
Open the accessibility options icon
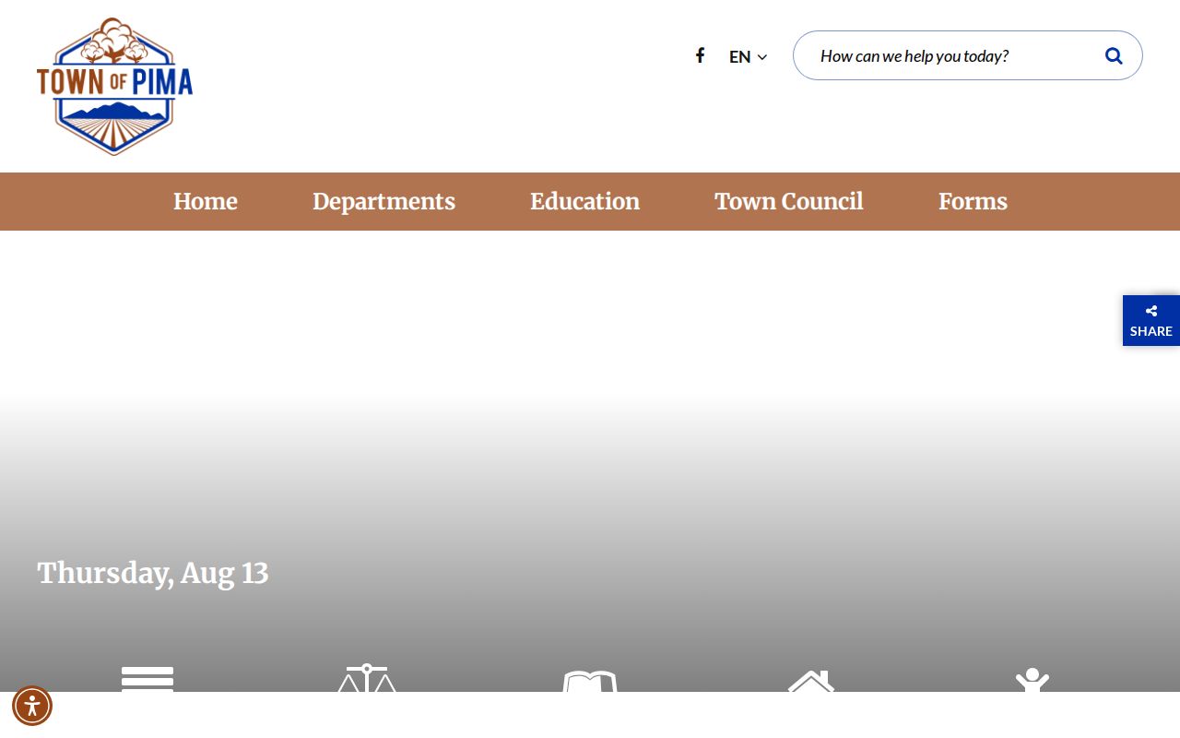tap(32, 706)
